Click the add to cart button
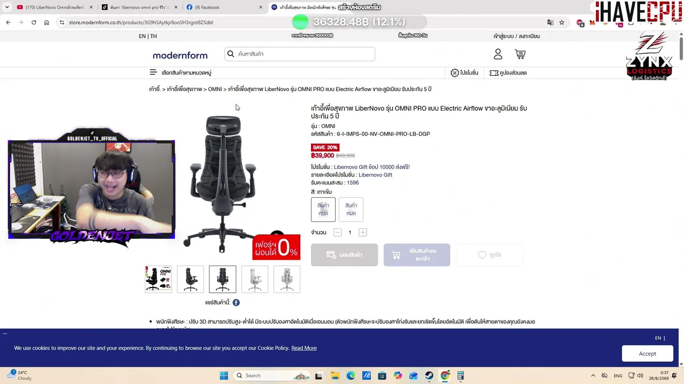This screenshot has width=684, height=384. [417, 255]
